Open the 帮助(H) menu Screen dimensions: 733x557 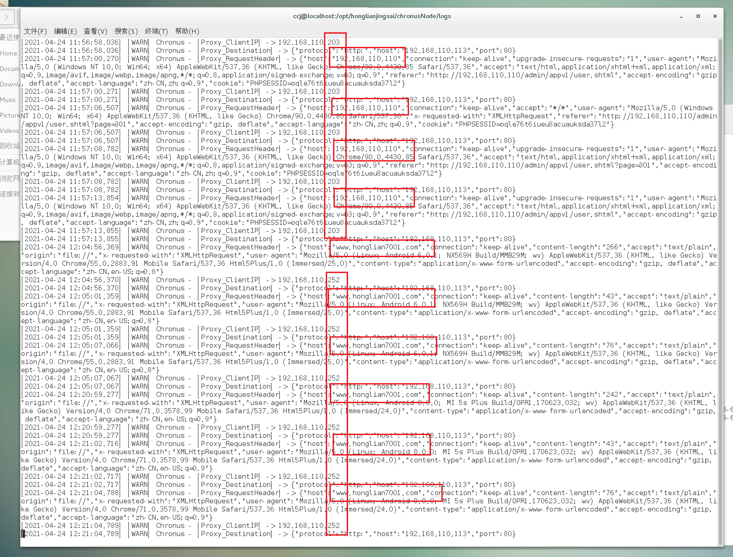click(187, 31)
